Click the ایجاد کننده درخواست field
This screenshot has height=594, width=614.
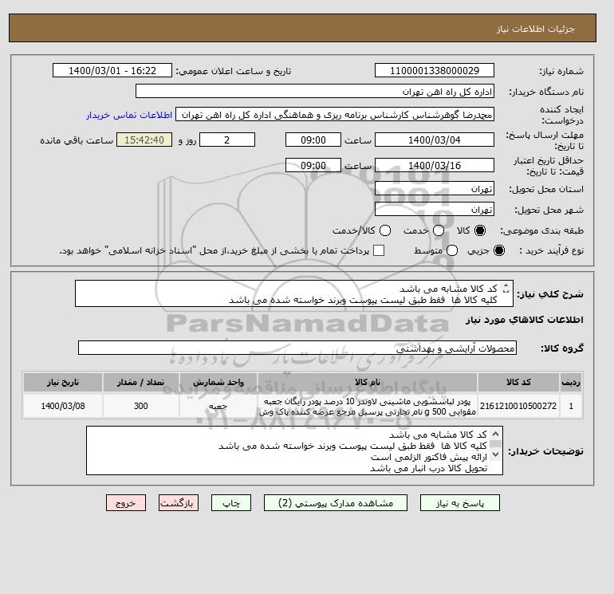pyautogui.click(x=335, y=114)
